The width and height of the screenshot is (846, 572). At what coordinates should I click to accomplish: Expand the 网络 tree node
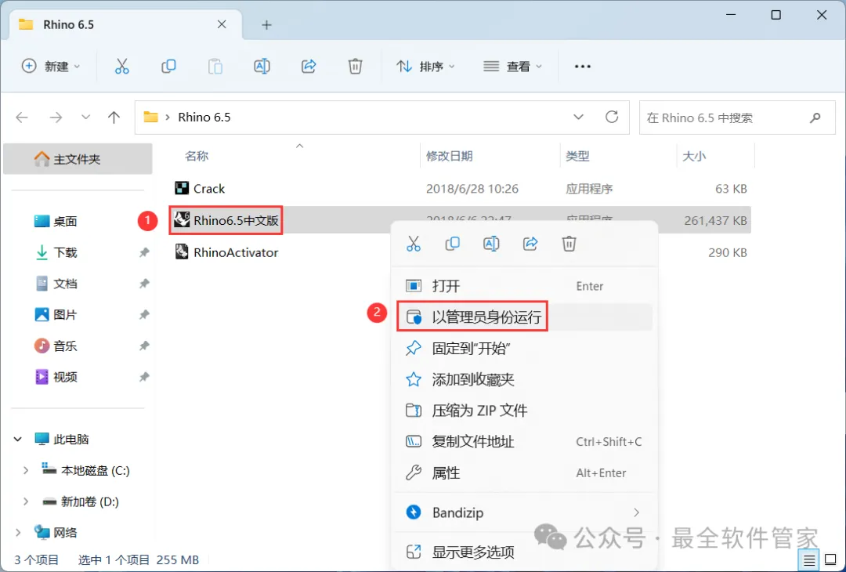[18, 533]
